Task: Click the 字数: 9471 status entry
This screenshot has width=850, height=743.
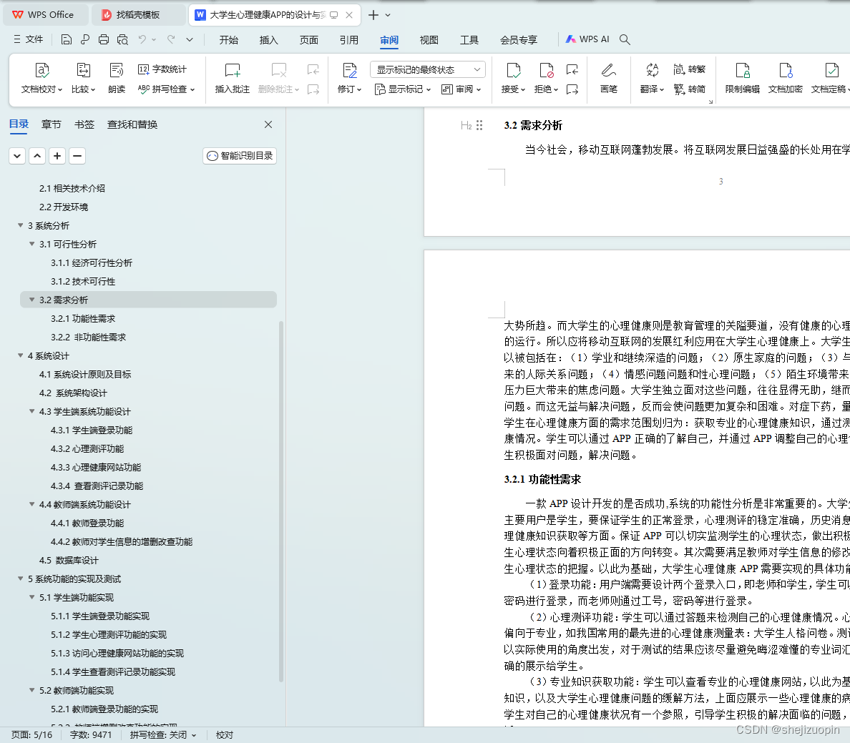Action: 91,735
